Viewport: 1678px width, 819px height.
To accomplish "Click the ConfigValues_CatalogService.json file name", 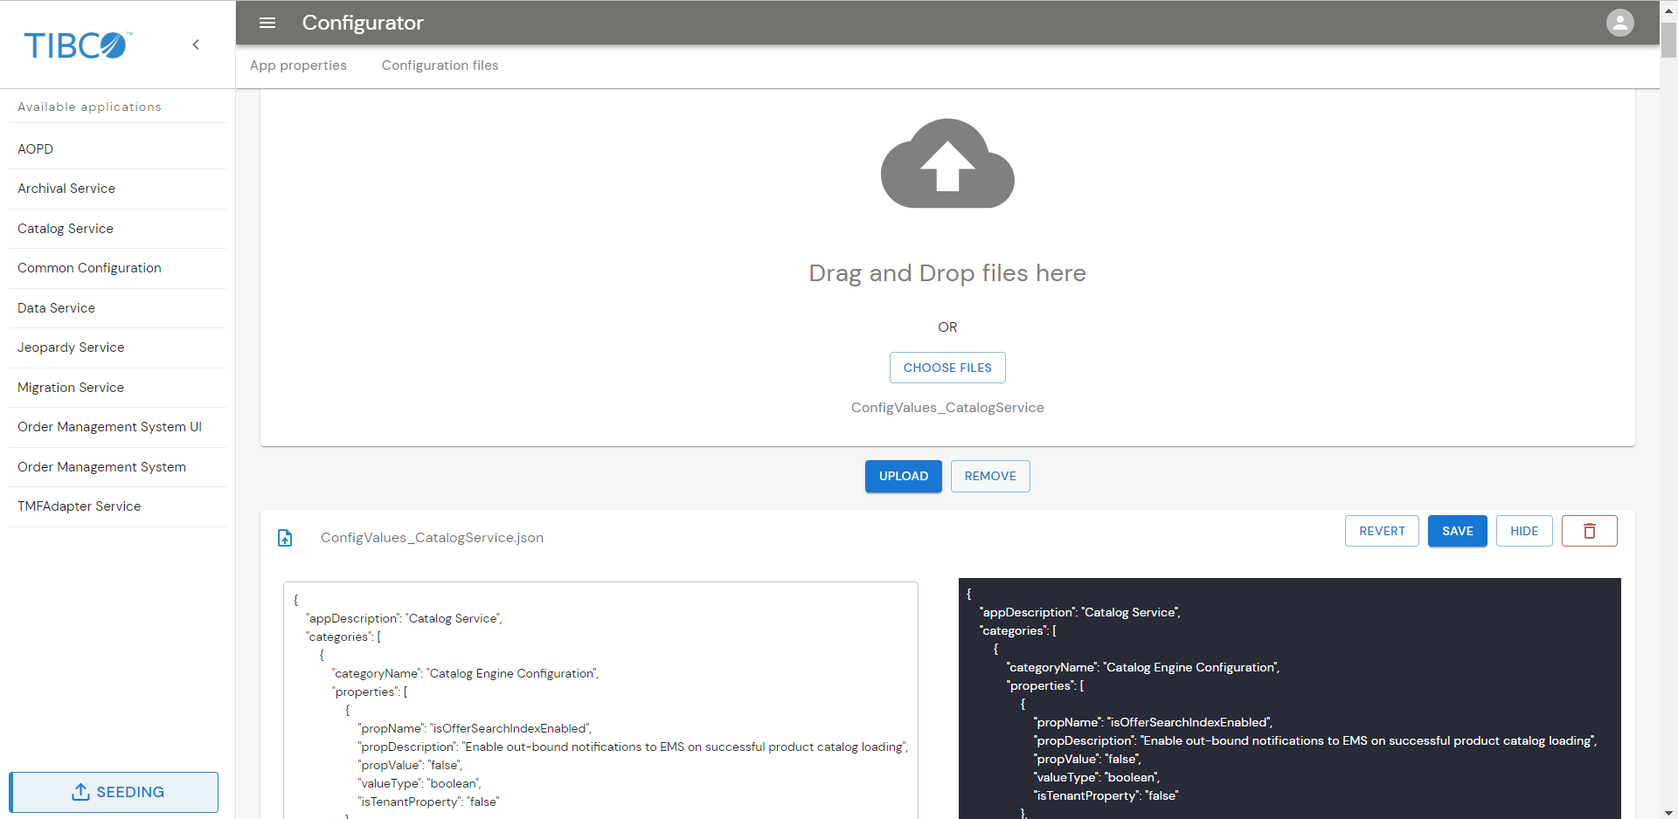I will tap(432, 538).
